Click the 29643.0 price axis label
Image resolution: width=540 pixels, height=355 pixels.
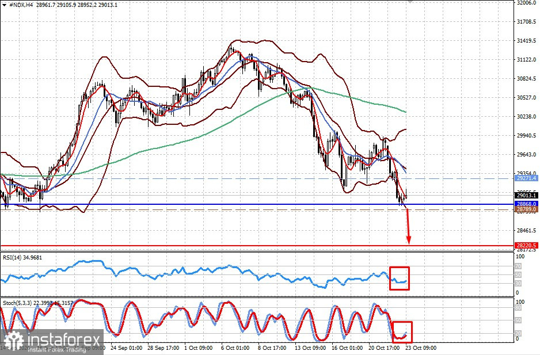click(527, 155)
